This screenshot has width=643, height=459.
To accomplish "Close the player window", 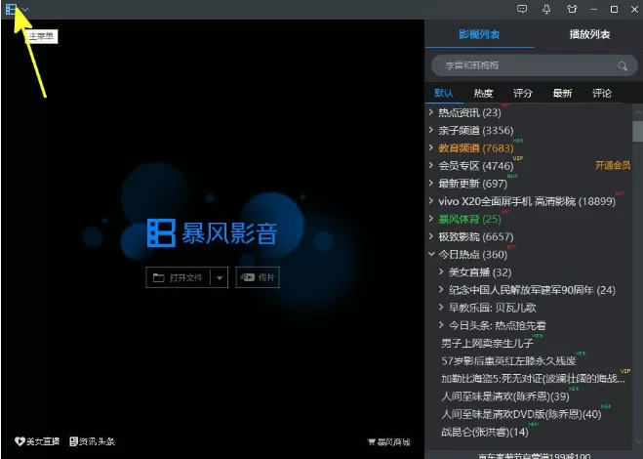I will (x=634, y=10).
